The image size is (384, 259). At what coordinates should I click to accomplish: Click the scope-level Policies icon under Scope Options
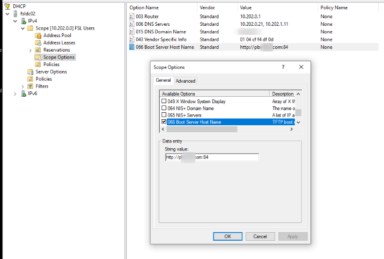pos(38,64)
